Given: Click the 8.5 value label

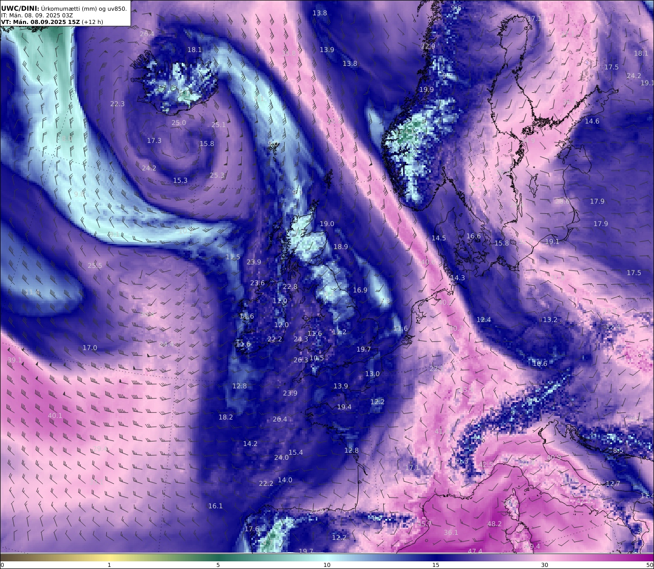Looking at the screenshot, I should (618, 451).
